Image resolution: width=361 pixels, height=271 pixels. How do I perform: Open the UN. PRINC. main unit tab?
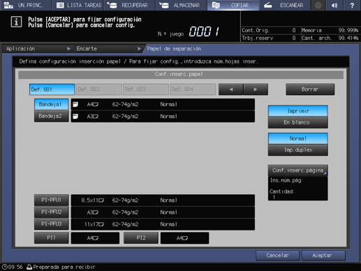click(26, 5)
